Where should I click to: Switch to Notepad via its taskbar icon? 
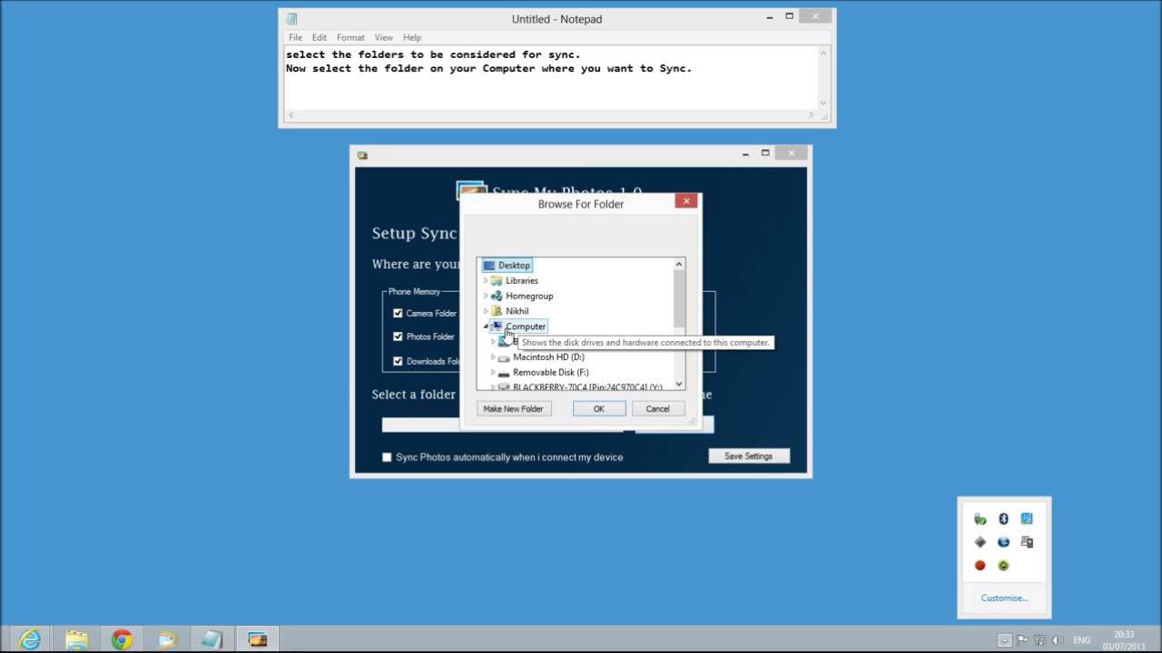point(212,639)
